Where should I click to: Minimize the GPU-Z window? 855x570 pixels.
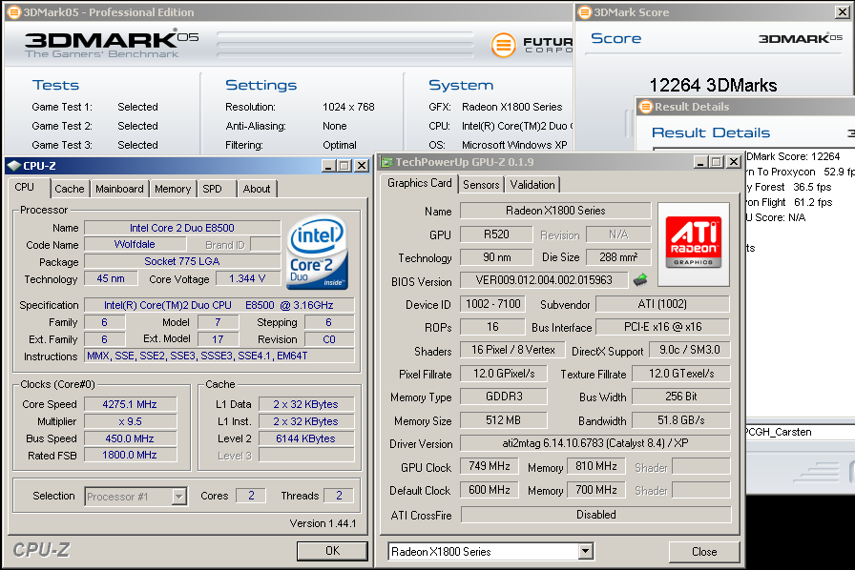click(700, 162)
